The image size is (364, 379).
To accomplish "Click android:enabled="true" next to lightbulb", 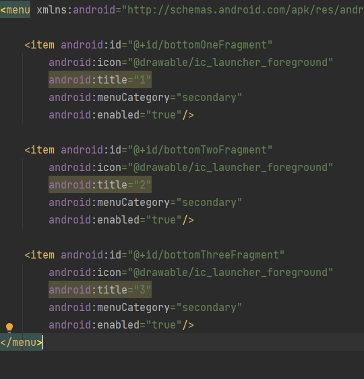I will coord(115,324).
